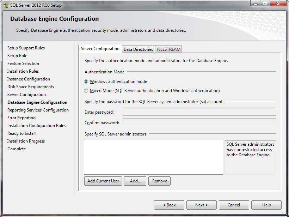The width and height of the screenshot is (289, 217).
Task: Click the Installation Configuration Rules step
Action: pyautogui.click(x=37, y=126)
